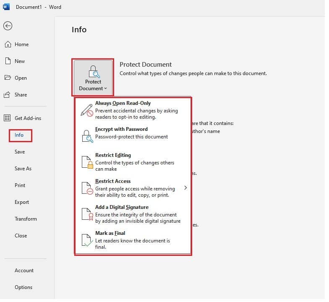The width and height of the screenshot is (329, 302).
Task: Expand the Restrict Access submenu arrow
Action: (185, 188)
